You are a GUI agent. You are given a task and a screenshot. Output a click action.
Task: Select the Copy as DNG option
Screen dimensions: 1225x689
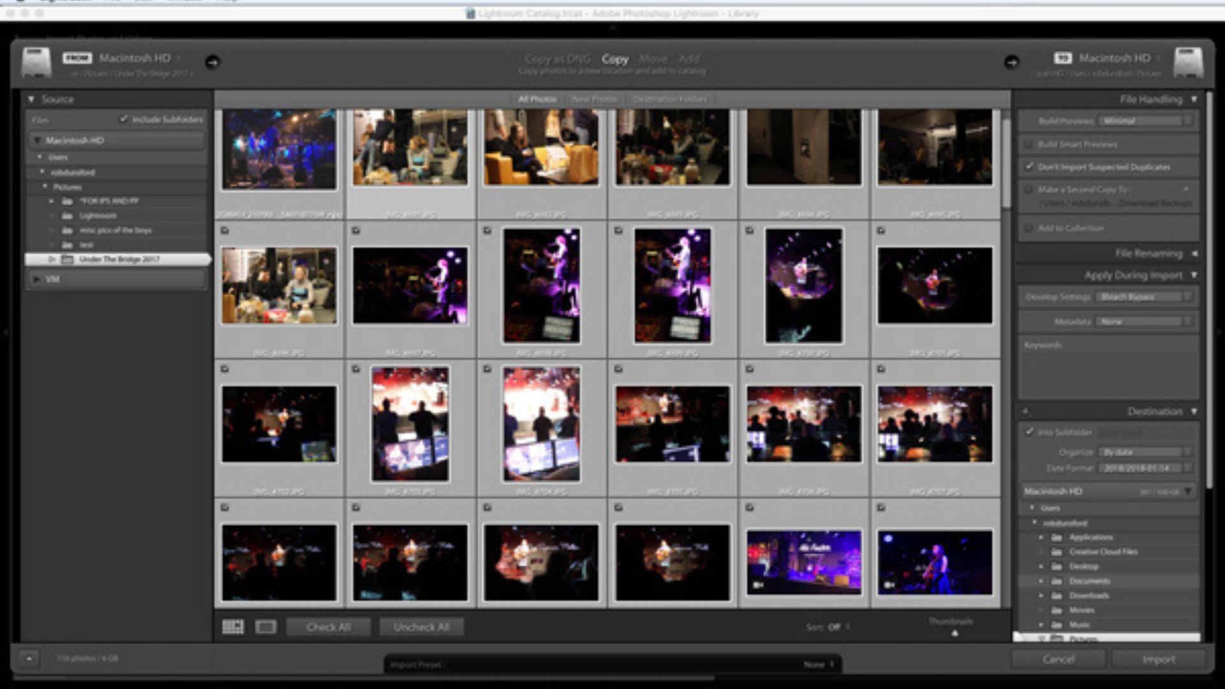pyautogui.click(x=557, y=59)
